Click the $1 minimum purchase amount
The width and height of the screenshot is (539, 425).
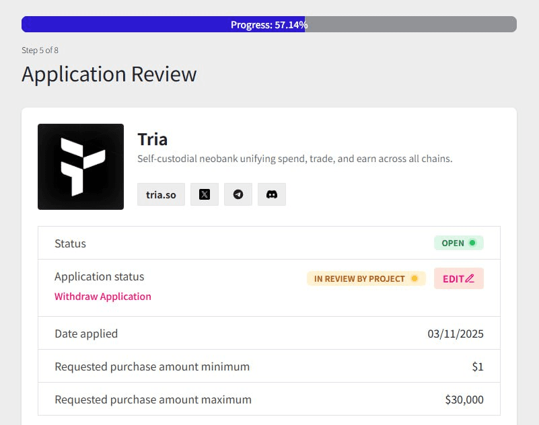(x=477, y=366)
